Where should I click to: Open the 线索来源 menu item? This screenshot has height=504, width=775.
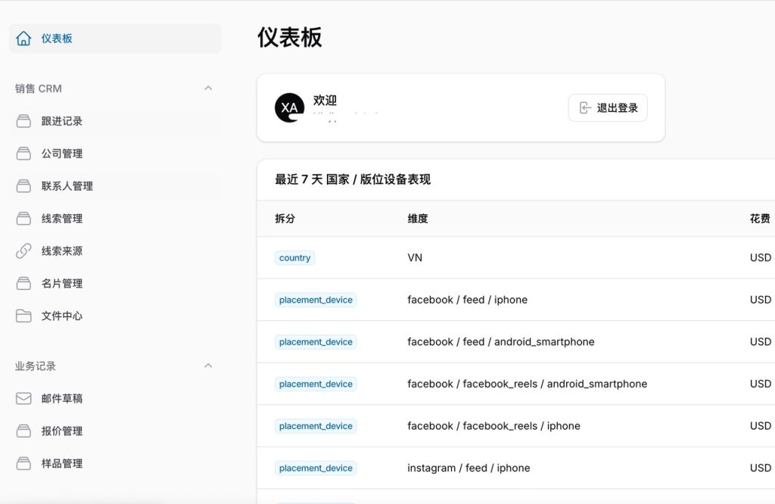coord(115,251)
